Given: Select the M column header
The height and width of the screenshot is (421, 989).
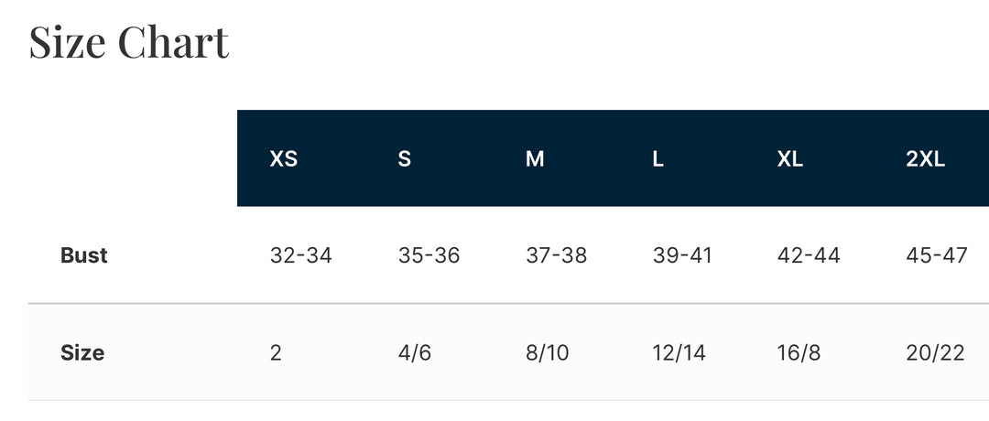Looking at the screenshot, I should click(x=535, y=159).
